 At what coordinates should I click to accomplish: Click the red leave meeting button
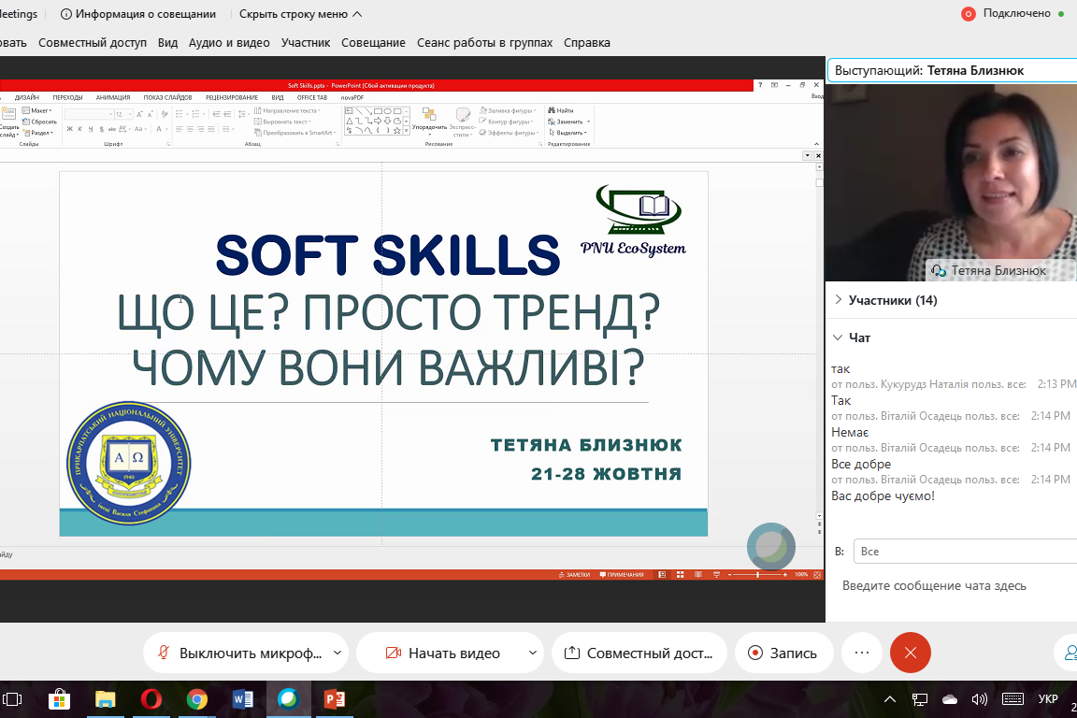click(910, 653)
